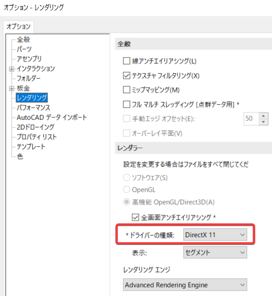Enable ミップマッピング checkbox

coord(126,90)
